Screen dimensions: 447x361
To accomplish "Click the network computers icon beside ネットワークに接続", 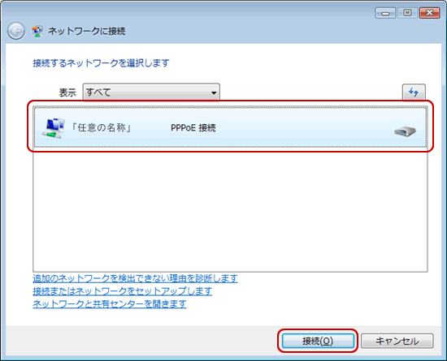I will click(37, 31).
